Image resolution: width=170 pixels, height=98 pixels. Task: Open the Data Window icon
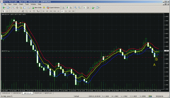[17, 8]
